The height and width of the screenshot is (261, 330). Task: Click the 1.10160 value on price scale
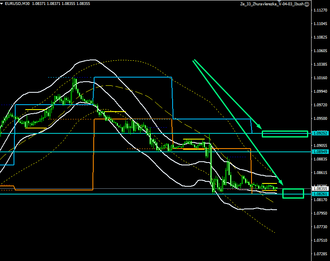320,78
